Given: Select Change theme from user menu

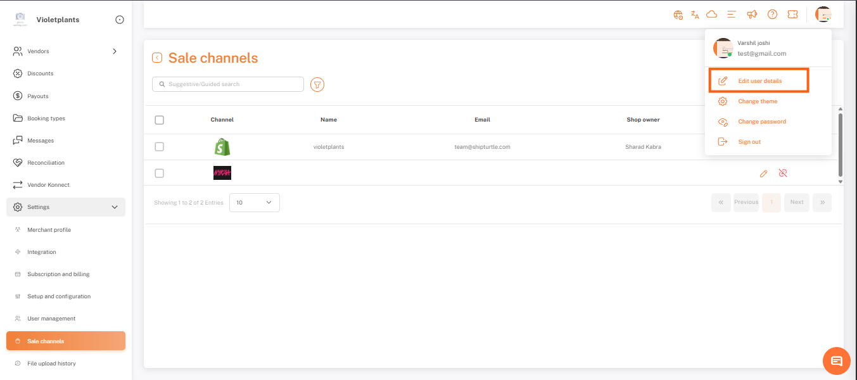Looking at the screenshot, I should (757, 101).
